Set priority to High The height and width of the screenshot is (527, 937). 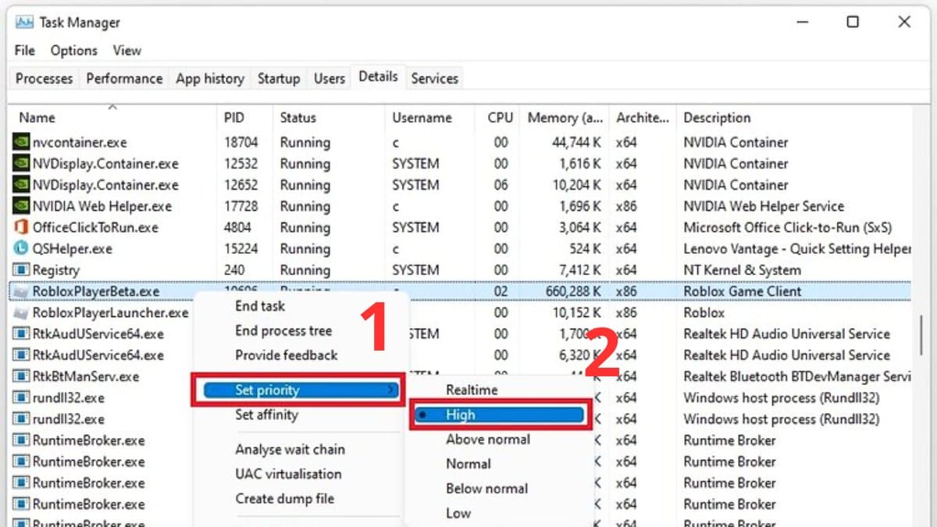tap(500, 415)
